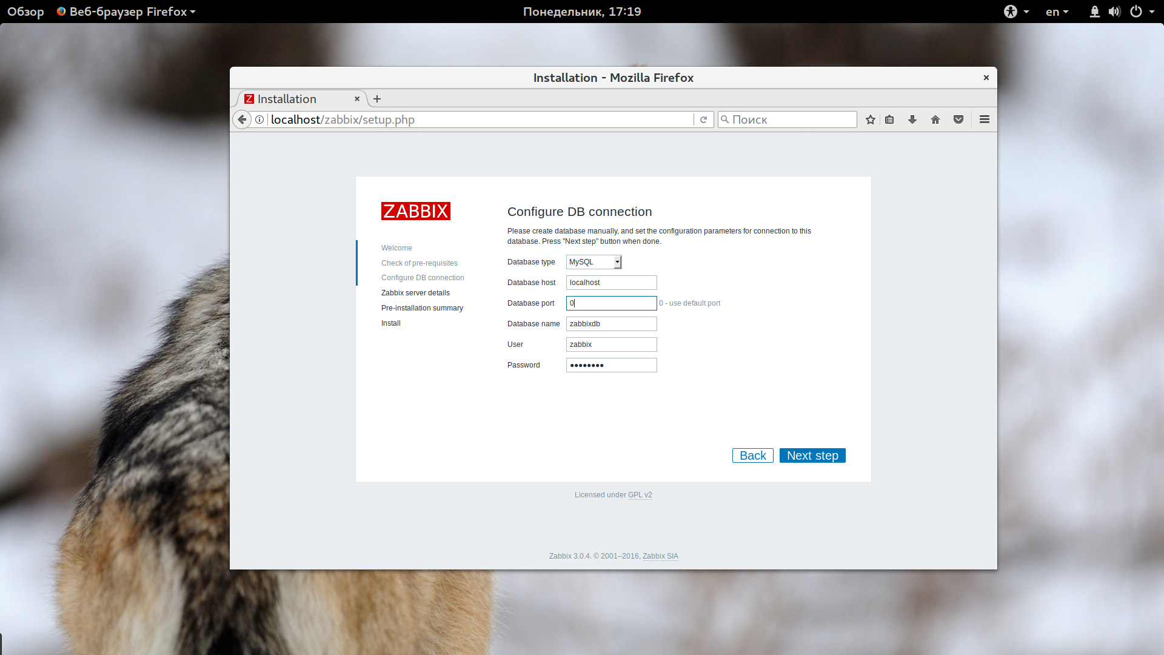
Task: Open the GPL v2 license link
Action: 640,495
